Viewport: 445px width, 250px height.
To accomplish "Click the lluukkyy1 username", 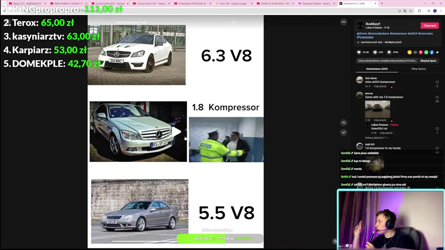I will pos(373,24).
